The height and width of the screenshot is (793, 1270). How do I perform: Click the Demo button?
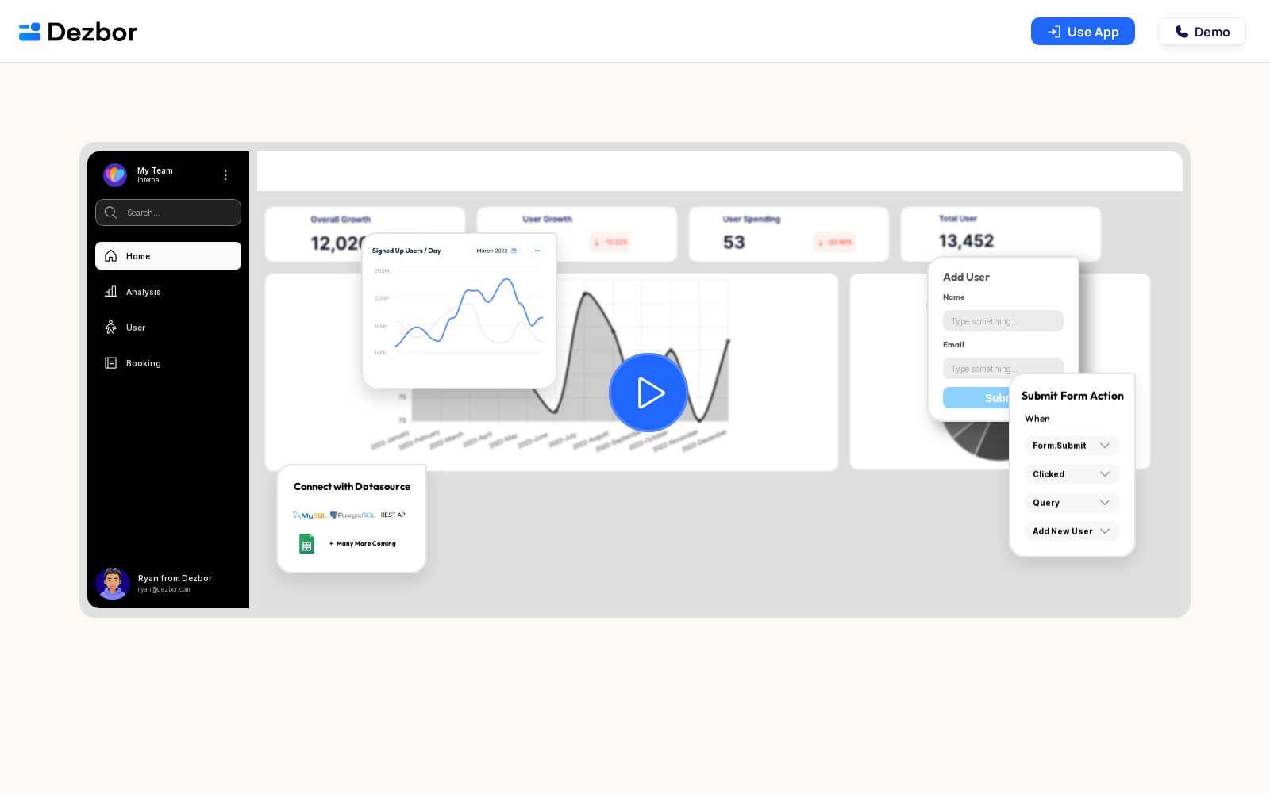[x=1202, y=32]
